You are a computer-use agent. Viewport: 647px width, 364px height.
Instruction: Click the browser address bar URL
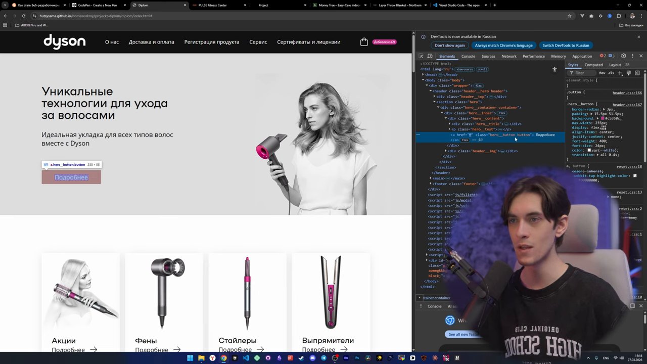96,16
